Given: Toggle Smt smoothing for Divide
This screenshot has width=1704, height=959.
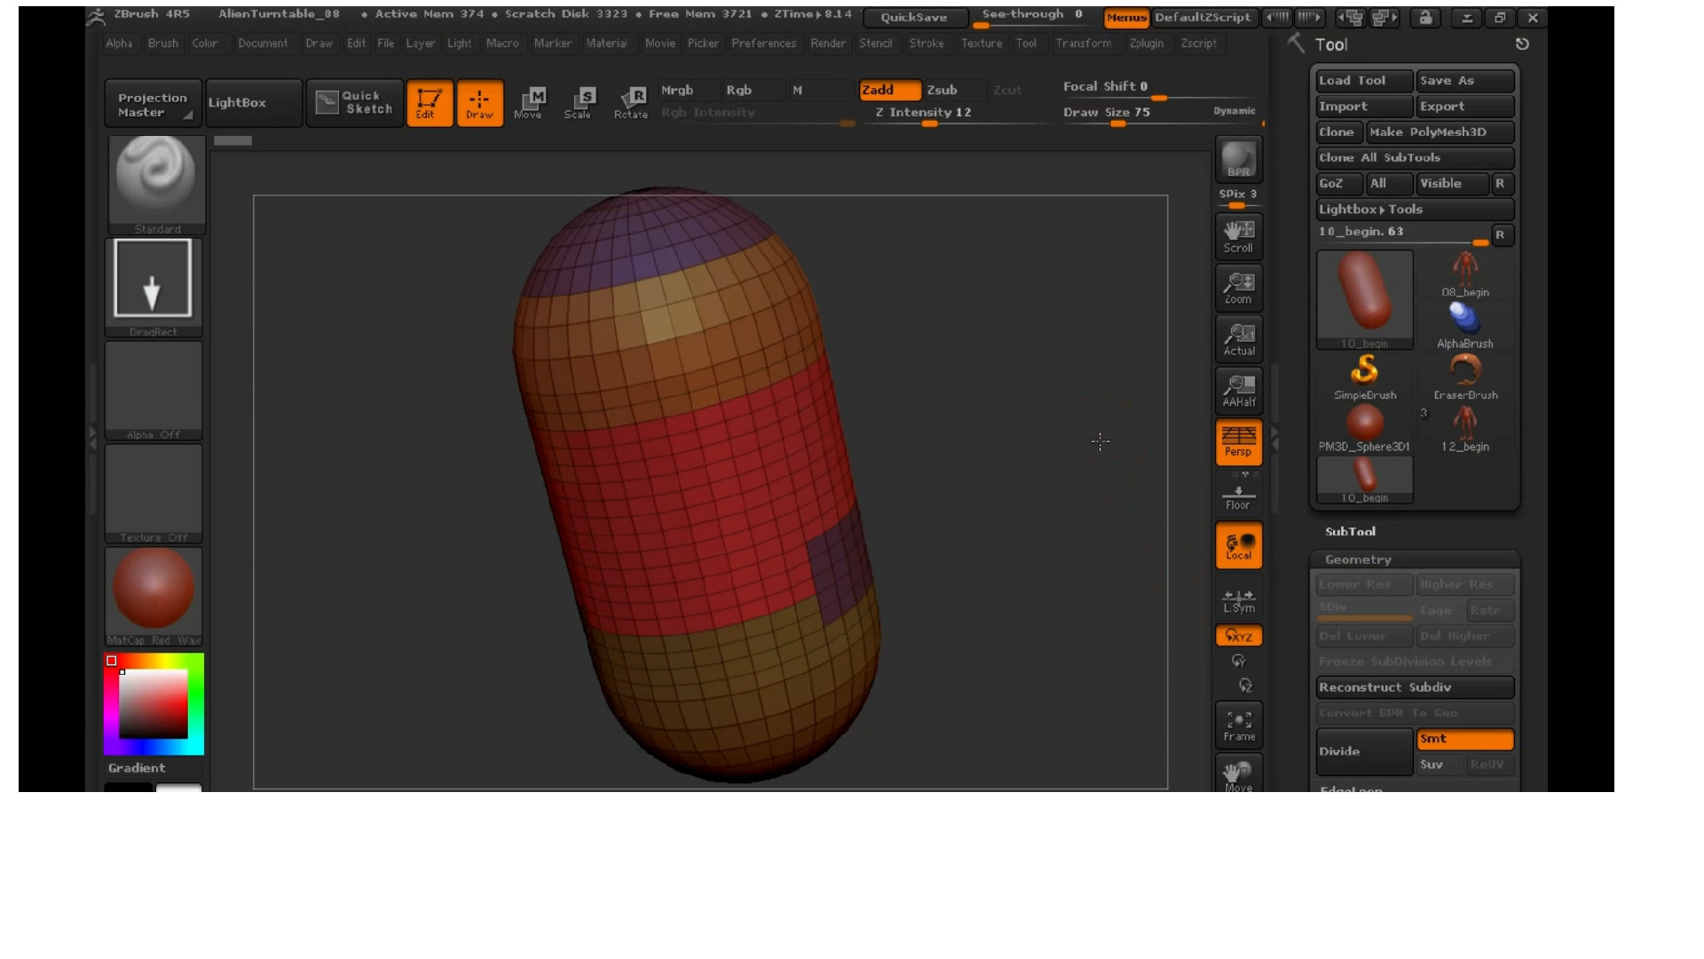Looking at the screenshot, I should click(x=1465, y=739).
